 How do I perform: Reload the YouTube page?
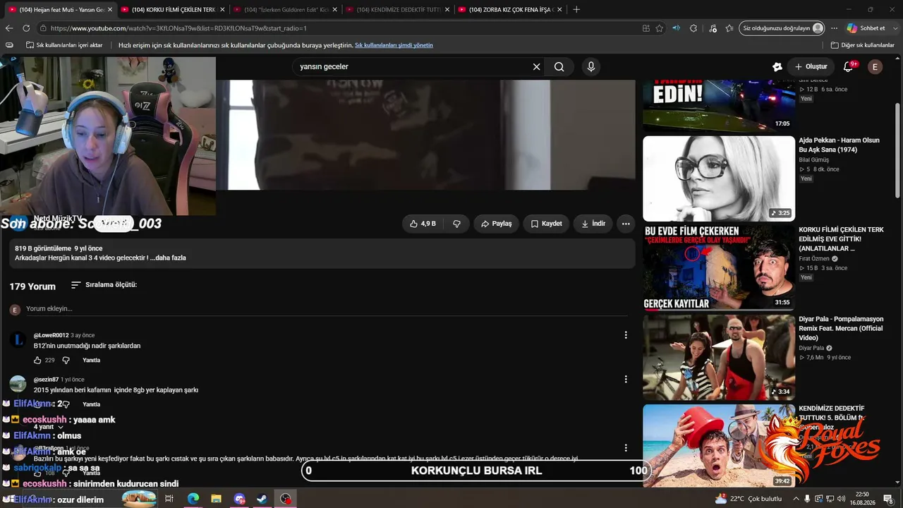click(26, 28)
